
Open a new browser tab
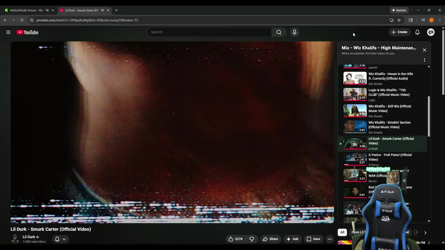pyautogui.click(x=116, y=10)
